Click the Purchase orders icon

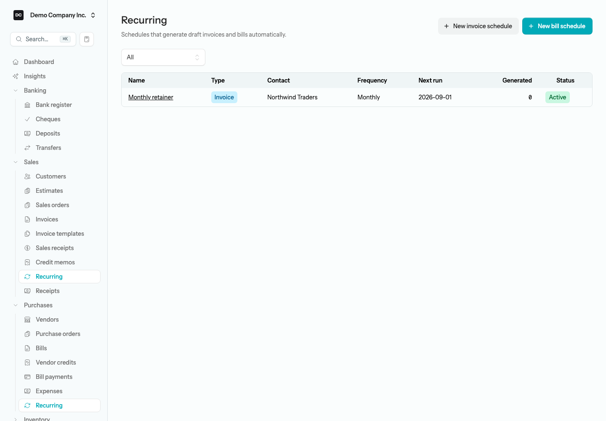(x=27, y=334)
